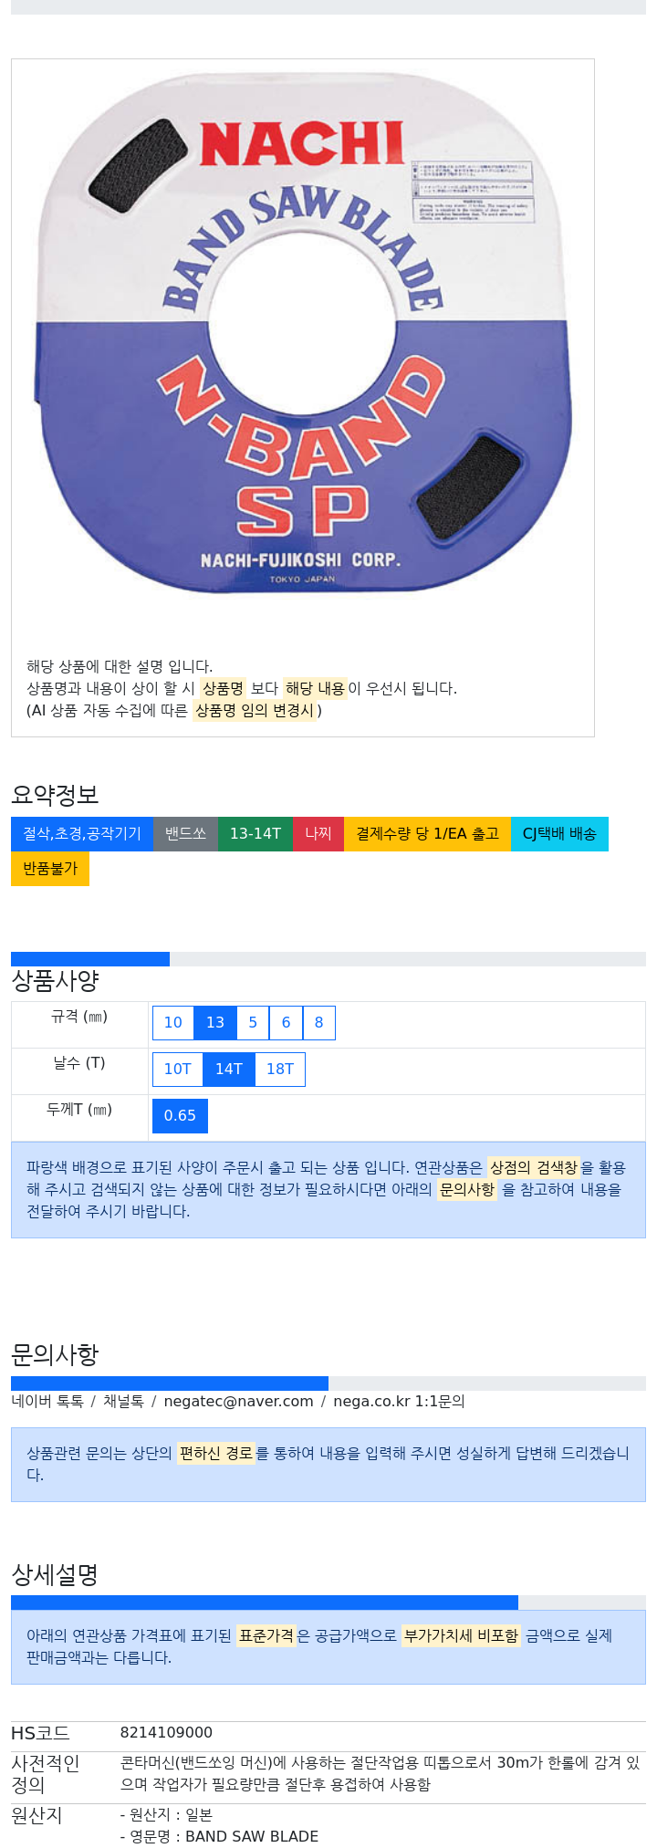This screenshot has height=1848, width=657.
Task: Select the 13 mm size option
Action: tap(215, 1023)
